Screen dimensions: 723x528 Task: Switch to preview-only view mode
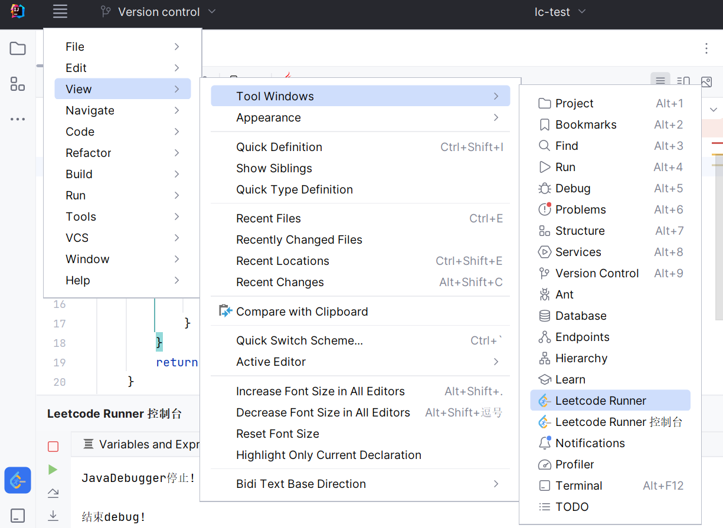coord(706,81)
